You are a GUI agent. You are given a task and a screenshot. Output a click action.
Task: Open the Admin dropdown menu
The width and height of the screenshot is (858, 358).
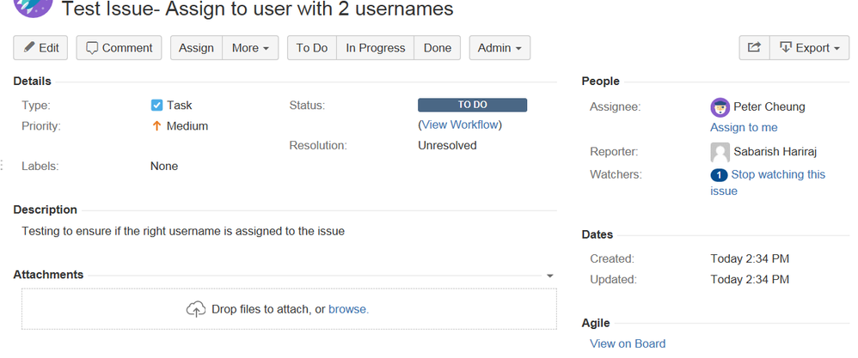point(499,48)
